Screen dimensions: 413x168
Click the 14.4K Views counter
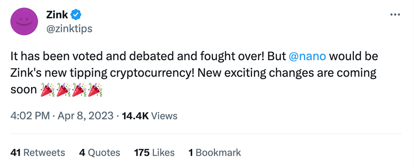(150, 116)
